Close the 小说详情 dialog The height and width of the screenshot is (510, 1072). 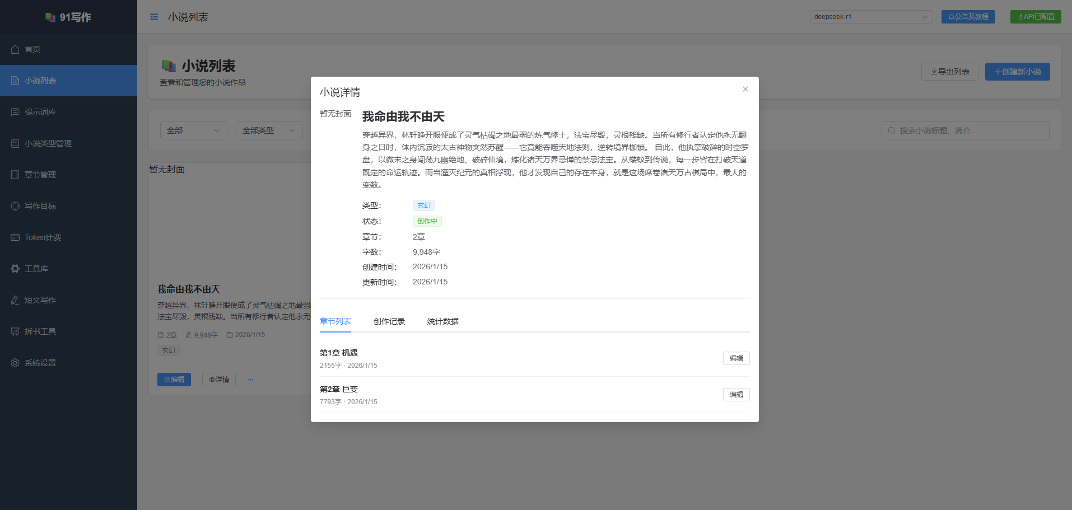point(745,89)
